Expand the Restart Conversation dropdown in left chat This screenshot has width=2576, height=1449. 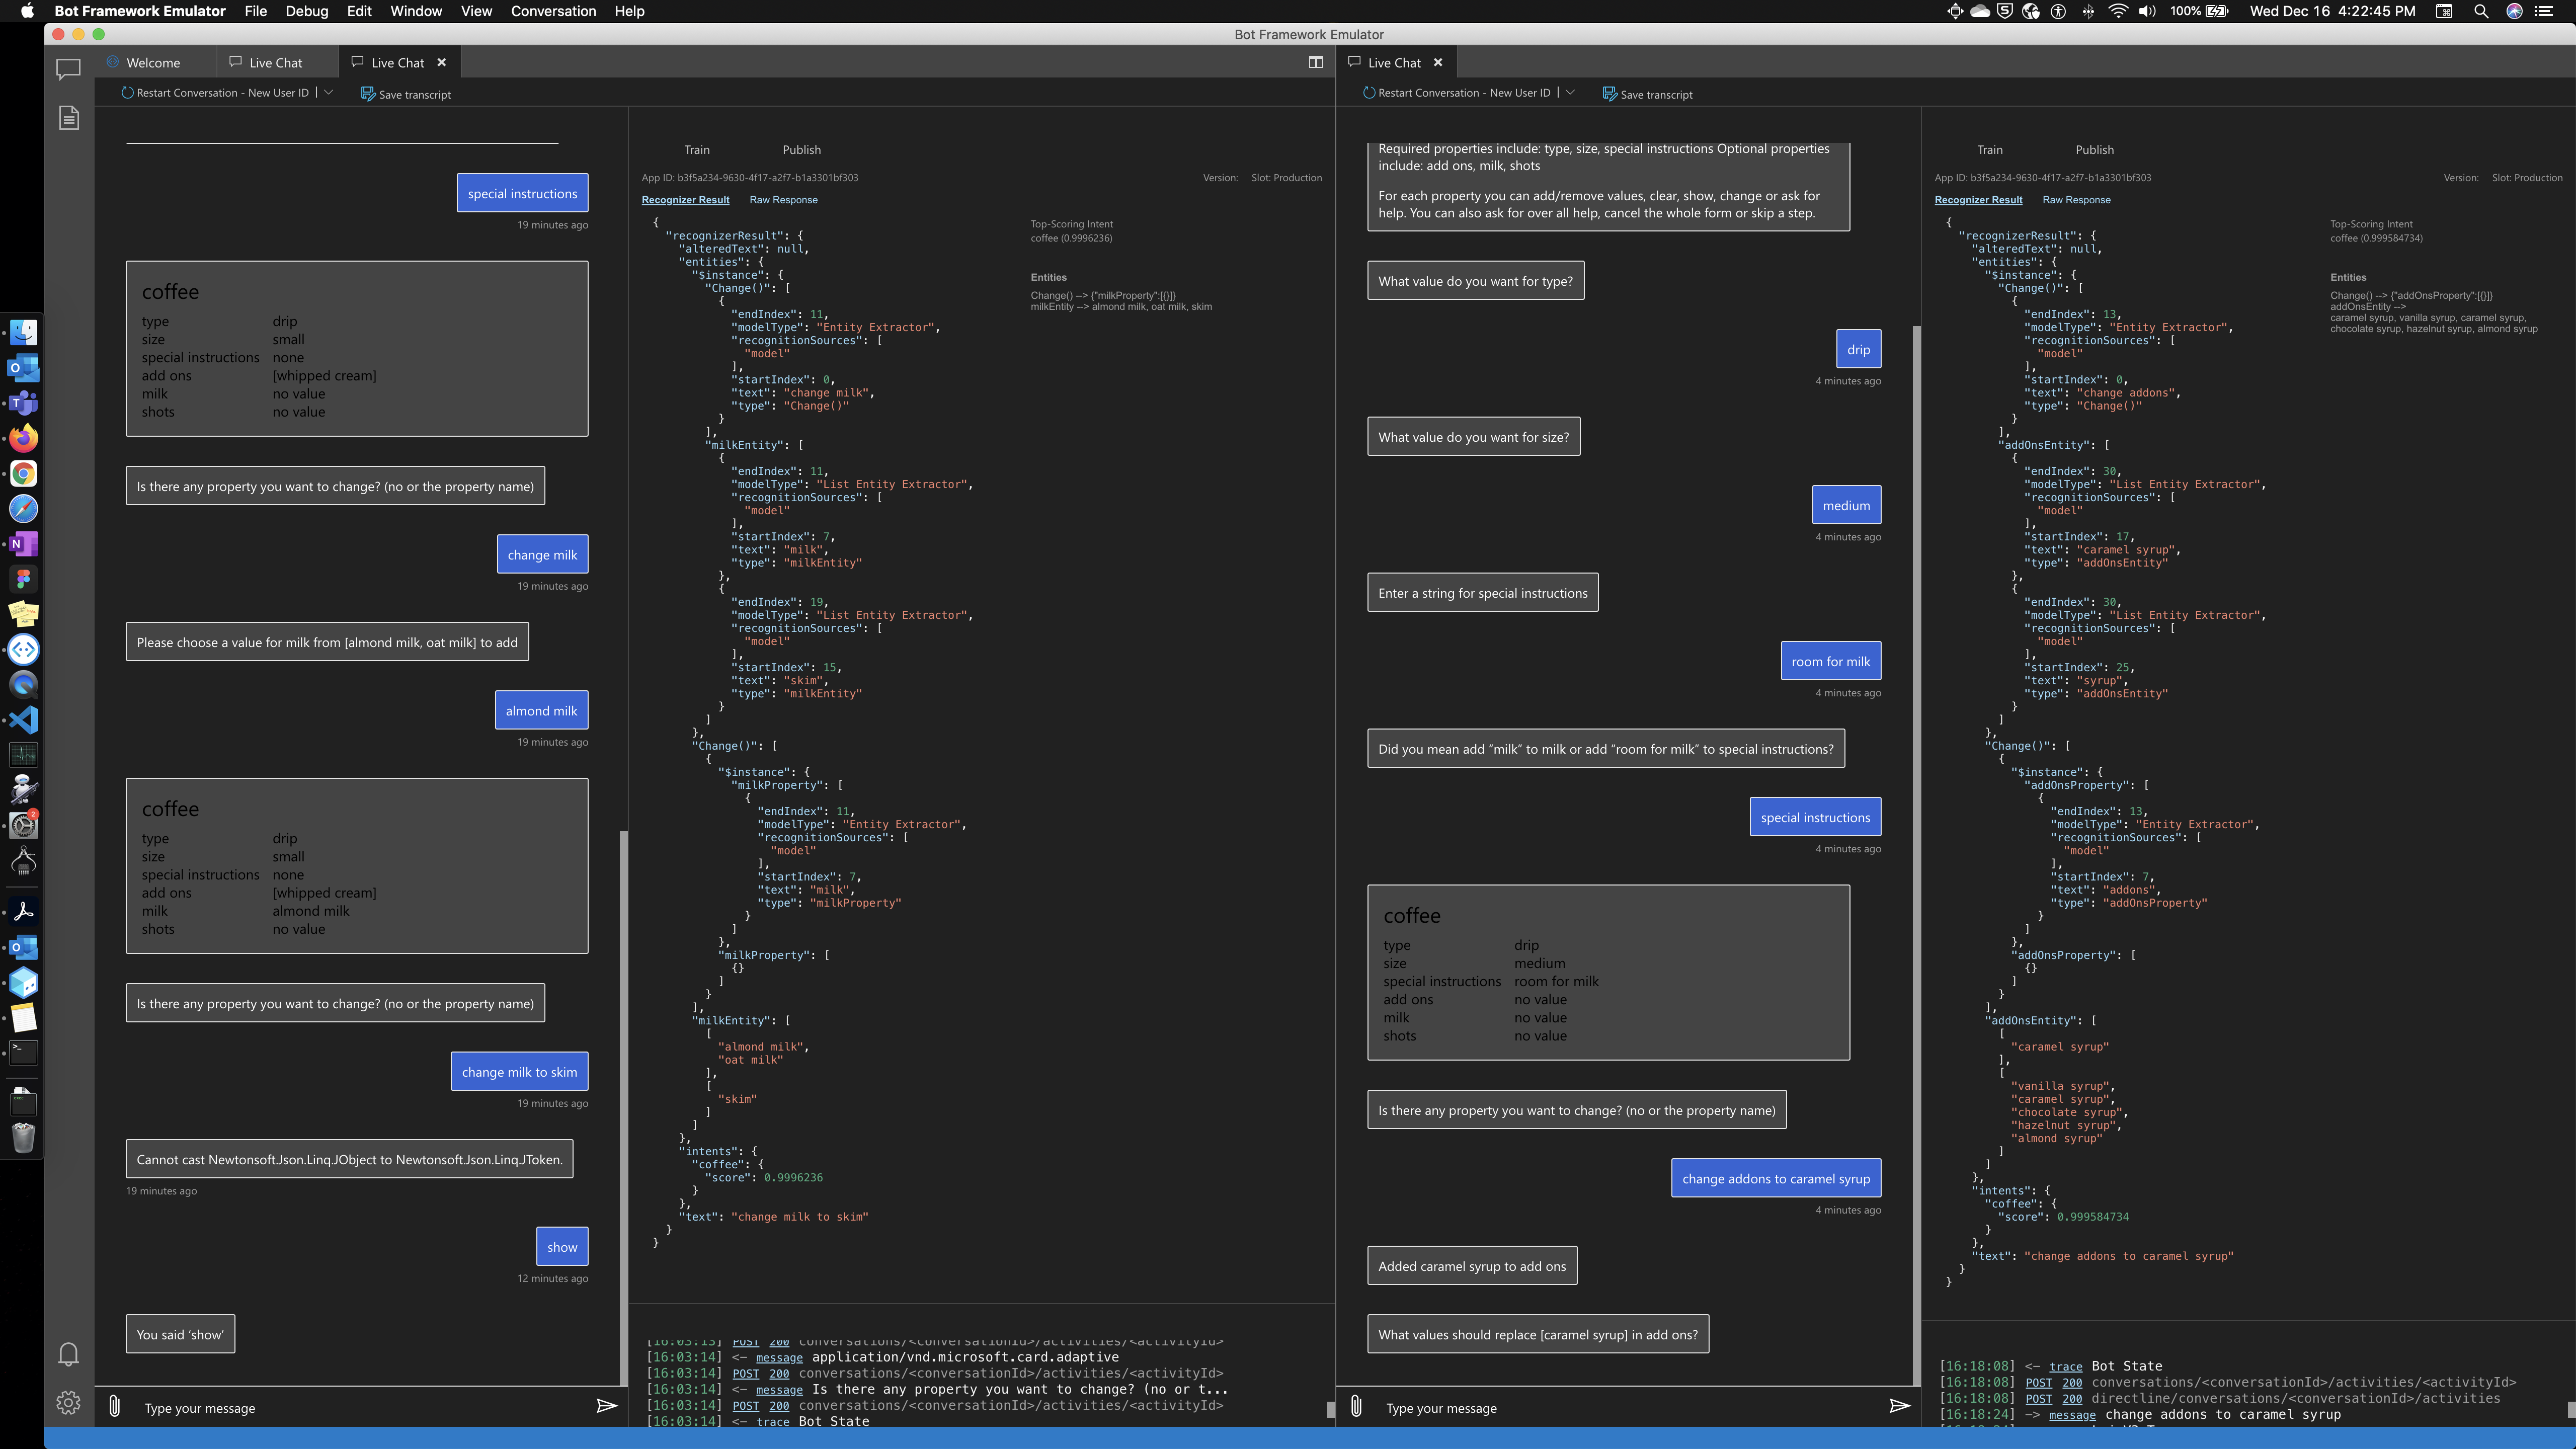pyautogui.click(x=328, y=92)
